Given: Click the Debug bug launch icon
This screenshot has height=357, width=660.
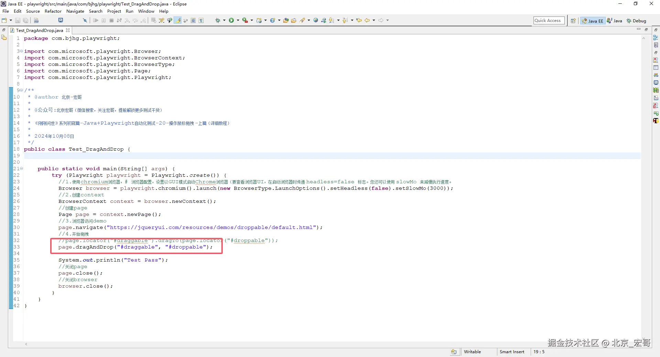Looking at the screenshot, I should tap(218, 20).
